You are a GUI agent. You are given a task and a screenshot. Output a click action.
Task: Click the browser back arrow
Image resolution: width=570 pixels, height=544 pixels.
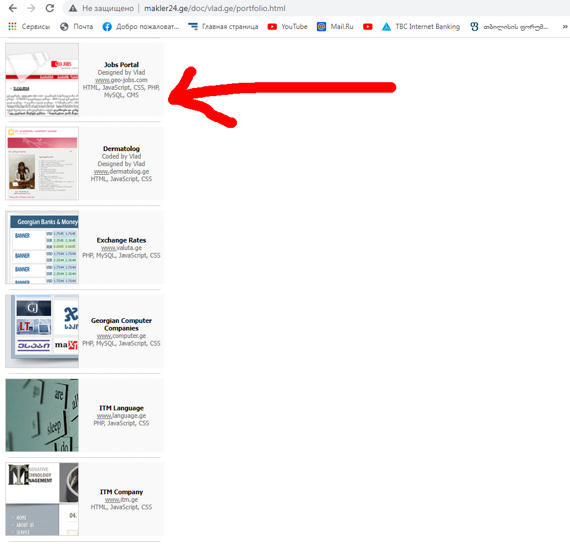point(12,9)
